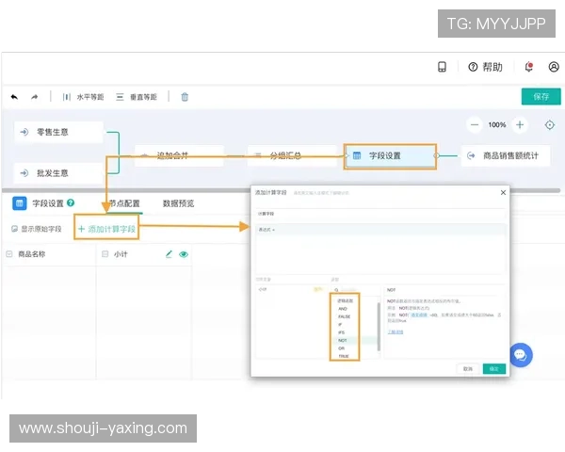Image resolution: width=565 pixels, height=452 pixels.
Task: Click the green 保存 save button
Action: (x=541, y=97)
